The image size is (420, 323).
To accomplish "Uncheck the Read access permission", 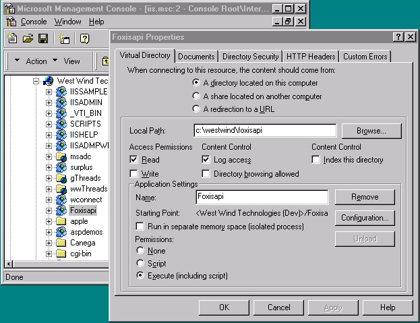I will tap(133, 160).
